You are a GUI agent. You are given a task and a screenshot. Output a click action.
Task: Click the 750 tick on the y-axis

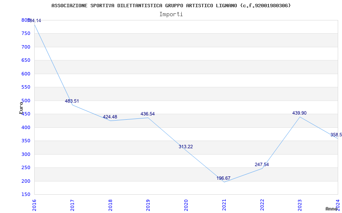click(x=26, y=34)
